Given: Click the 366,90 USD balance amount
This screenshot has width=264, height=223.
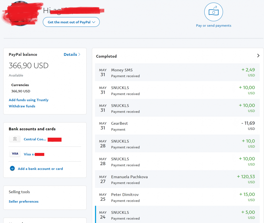Looking at the screenshot, I should click(29, 66).
